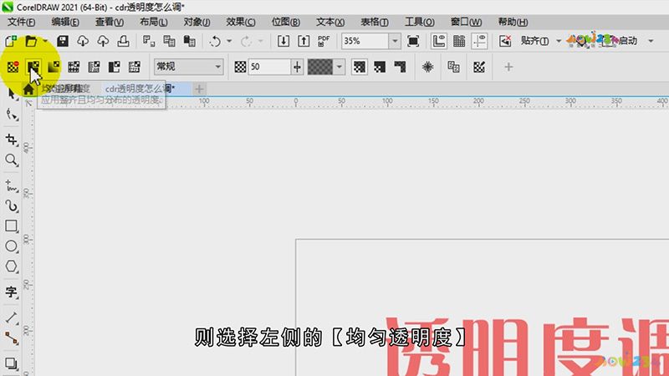Click the cloud download icon

pos(83,41)
